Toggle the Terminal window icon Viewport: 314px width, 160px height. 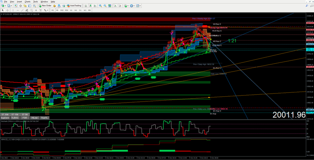[30, 6]
